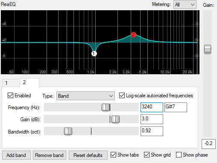Click the Gain (dB) slider handle
The height and width of the screenshot is (163, 217).
tap(115, 119)
